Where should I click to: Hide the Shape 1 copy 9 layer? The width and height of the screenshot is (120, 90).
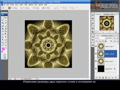click(96, 46)
